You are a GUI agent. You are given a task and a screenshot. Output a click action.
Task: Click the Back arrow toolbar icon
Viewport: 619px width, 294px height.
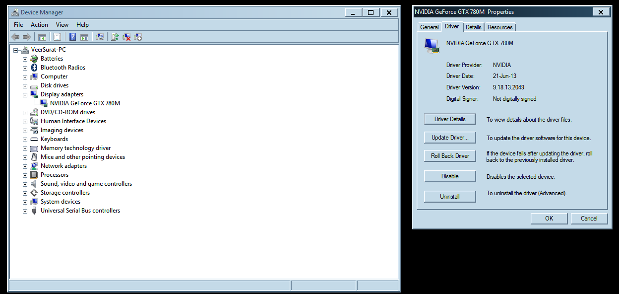coord(15,37)
